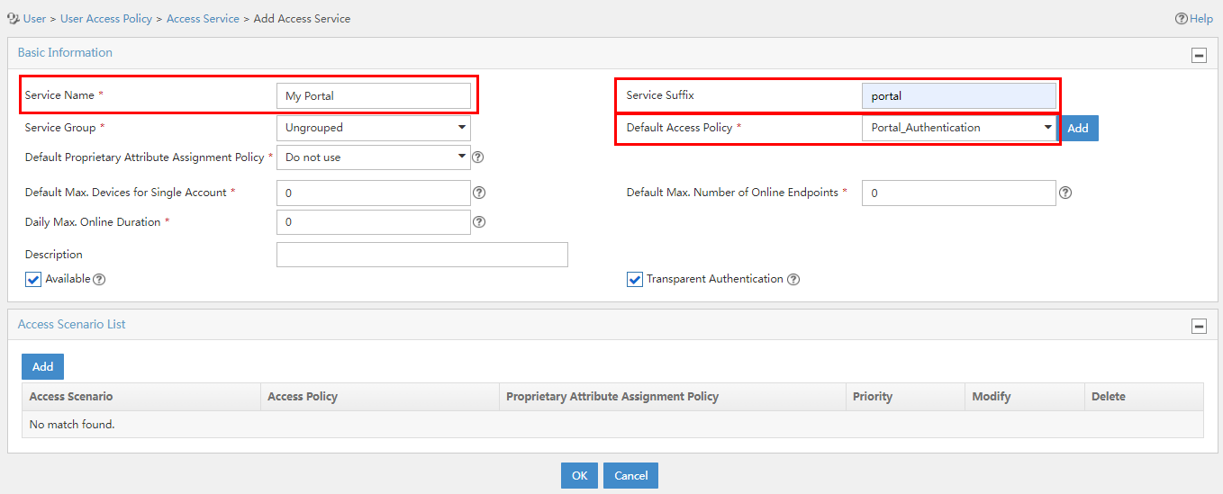Click OK to save the service
Screen dimensions: 1223x494
(x=579, y=476)
